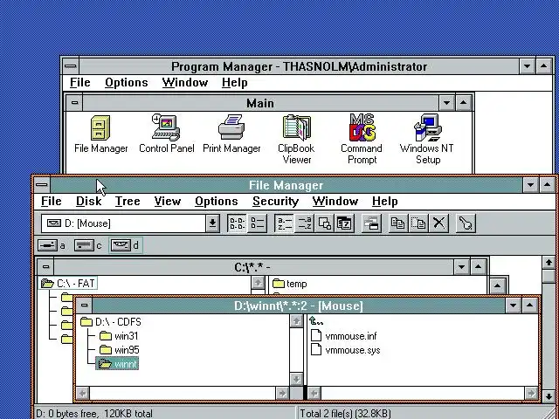Click status text 'Total 2 file(s) (32.8KB)'
The image size is (559, 419).
pyautogui.click(x=345, y=413)
